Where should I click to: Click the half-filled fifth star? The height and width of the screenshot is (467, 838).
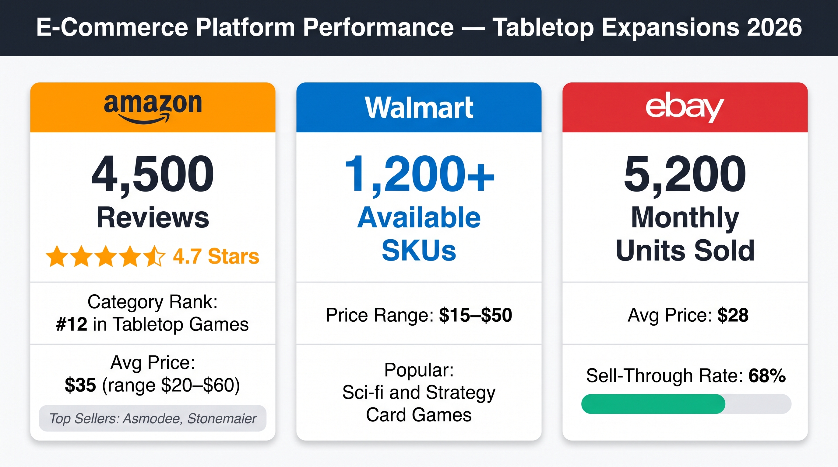154,256
